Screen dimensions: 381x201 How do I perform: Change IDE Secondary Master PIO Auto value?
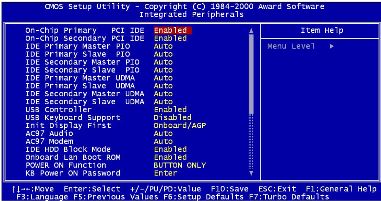163,62
